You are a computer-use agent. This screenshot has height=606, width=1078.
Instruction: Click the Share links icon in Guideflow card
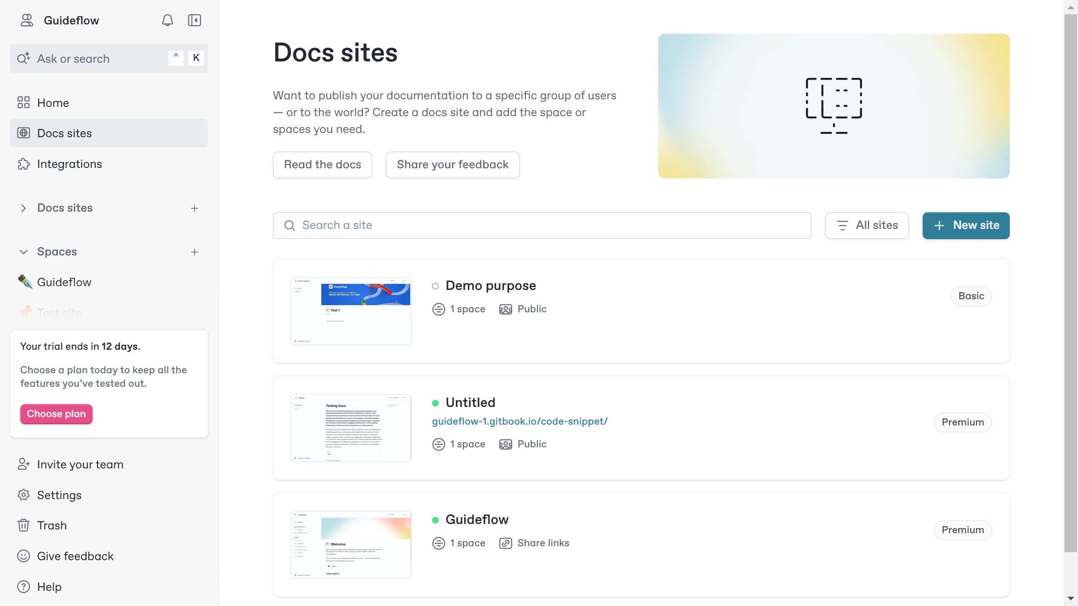pyautogui.click(x=506, y=543)
